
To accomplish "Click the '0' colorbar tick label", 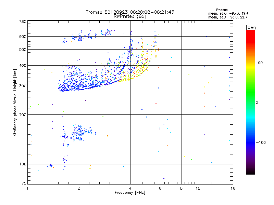I will 257,103.
